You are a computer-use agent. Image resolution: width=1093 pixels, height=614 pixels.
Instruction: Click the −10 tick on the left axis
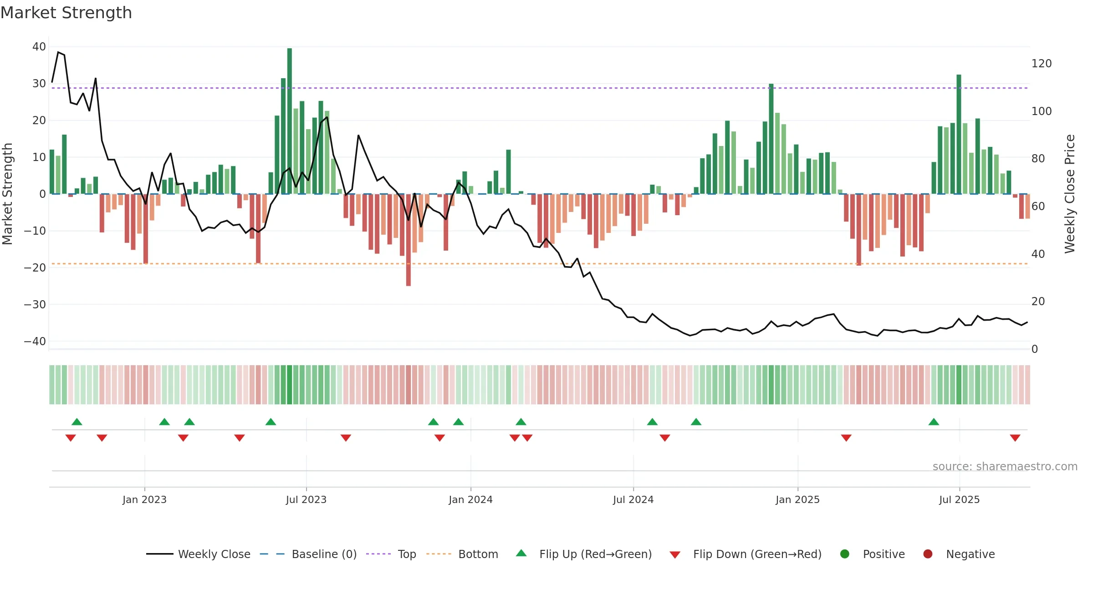click(35, 231)
